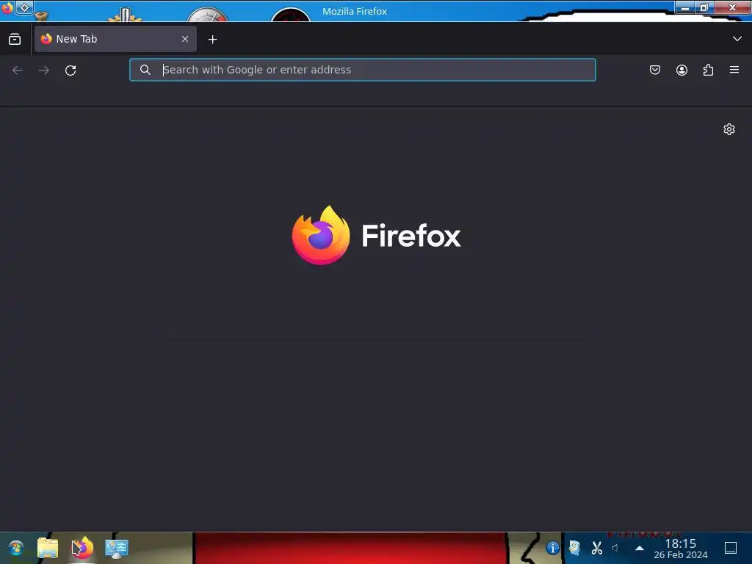This screenshot has width=752, height=564.
Task: Select the New Tab tab
Action: pyautogui.click(x=115, y=39)
